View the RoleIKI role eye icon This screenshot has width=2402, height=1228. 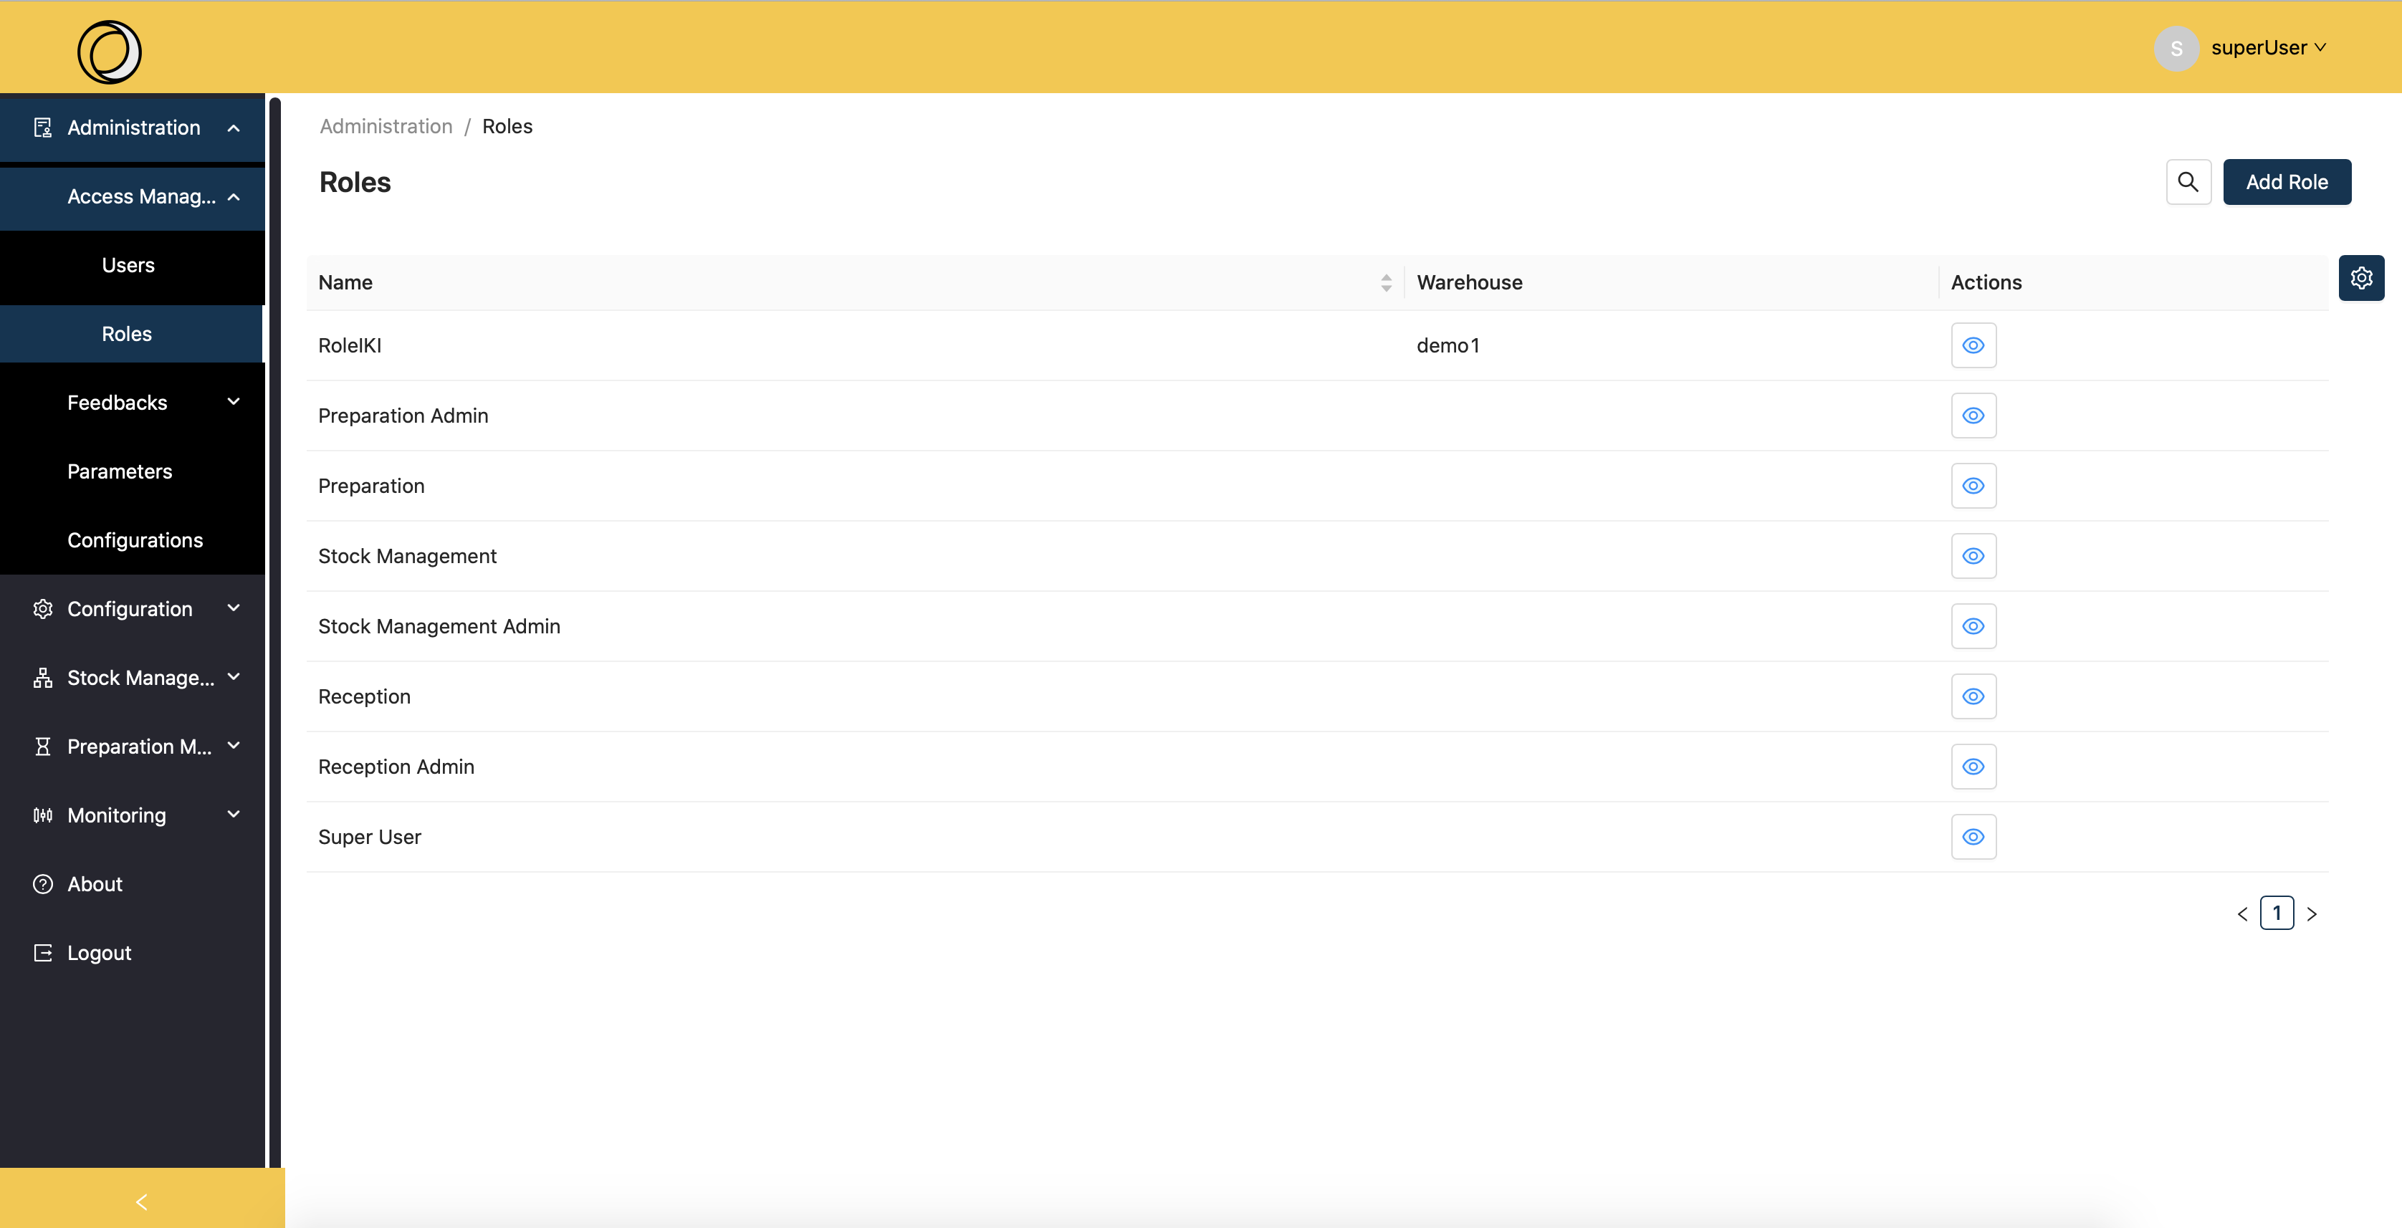1973,346
